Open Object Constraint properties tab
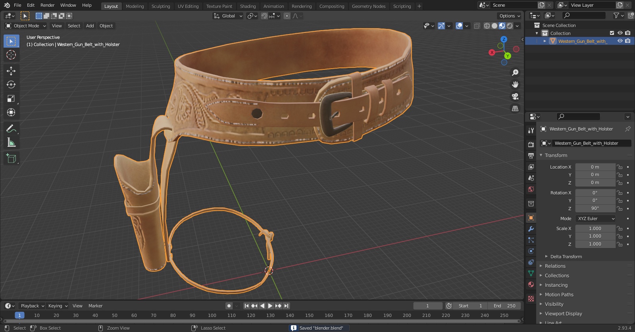The image size is (635, 332). pos(531,262)
